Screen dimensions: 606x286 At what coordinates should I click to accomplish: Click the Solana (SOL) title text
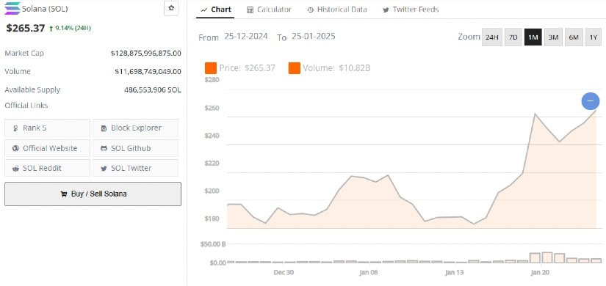pos(45,9)
